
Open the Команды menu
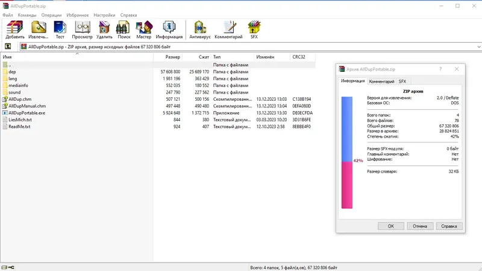[x=27, y=14]
